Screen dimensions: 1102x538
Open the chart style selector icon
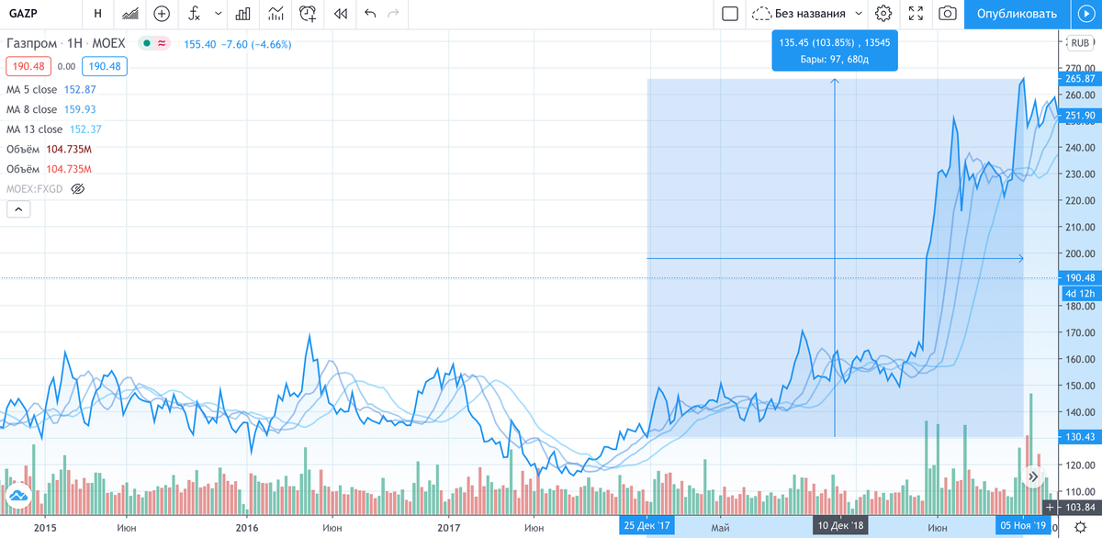[x=131, y=14]
